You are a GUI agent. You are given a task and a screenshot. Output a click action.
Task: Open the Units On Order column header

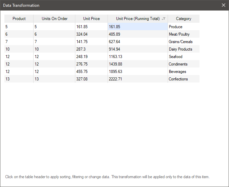click(54, 19)
